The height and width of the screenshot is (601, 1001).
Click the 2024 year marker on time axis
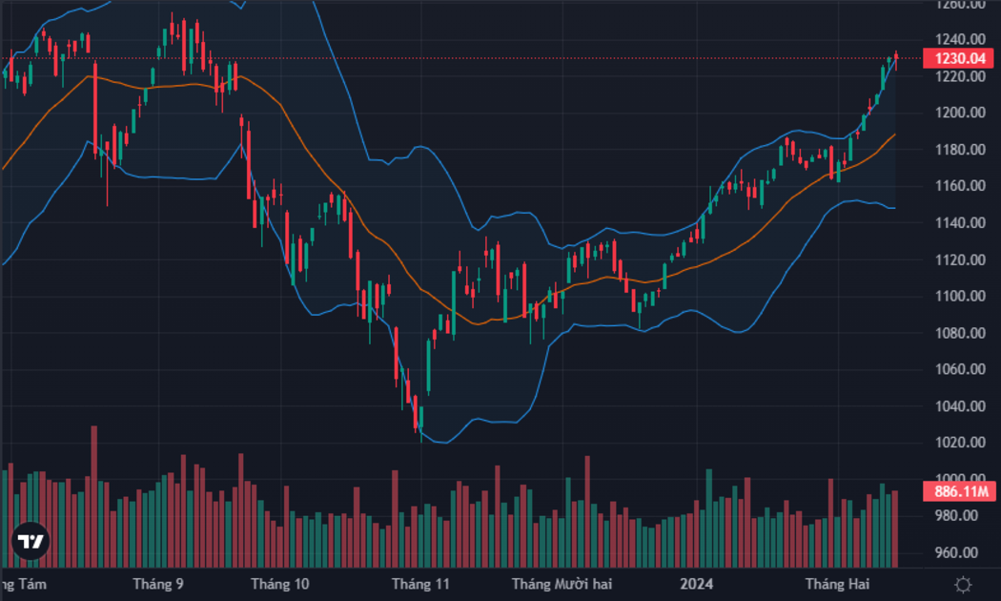(697, 584)
